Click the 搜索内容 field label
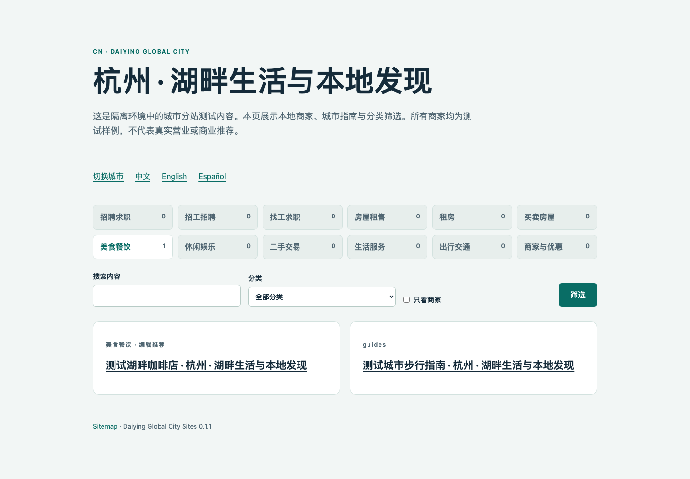The height and width of the screenshot is (479, 690). point(107,276)
